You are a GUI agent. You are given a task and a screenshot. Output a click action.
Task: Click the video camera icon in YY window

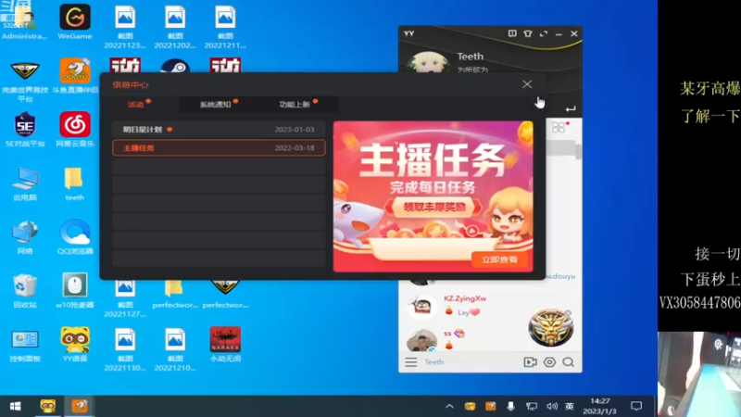click(x=530, y=362)
